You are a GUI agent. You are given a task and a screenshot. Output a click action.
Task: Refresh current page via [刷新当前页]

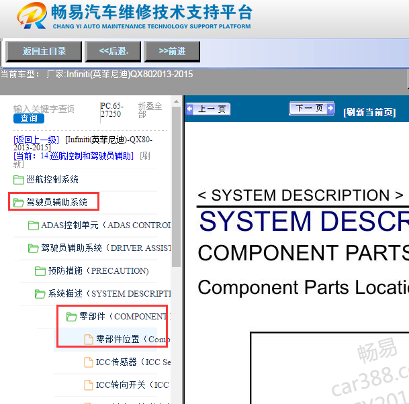click(369, 112)
